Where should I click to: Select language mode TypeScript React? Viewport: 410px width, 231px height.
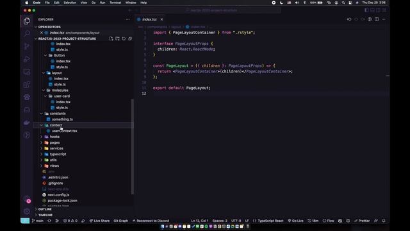pos(270,221)
